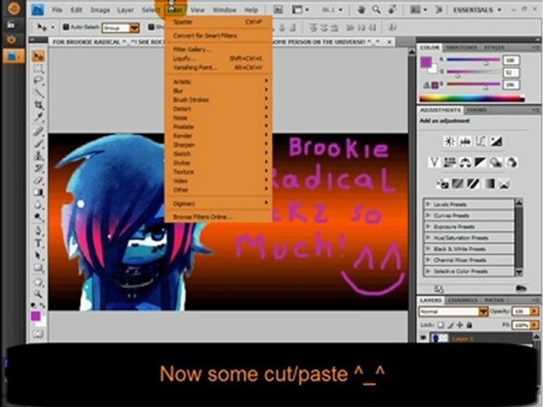The width and height of the screenshot is (543, 407).
Task: Close the document tab
Action: [x=390, y=42]
